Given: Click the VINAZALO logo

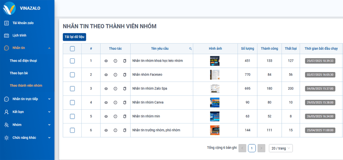Looking at the screenshot, I should tap(9, 8).
